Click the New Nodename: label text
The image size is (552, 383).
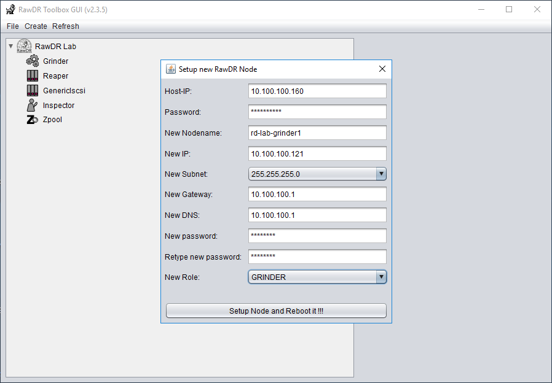point(193,133)
